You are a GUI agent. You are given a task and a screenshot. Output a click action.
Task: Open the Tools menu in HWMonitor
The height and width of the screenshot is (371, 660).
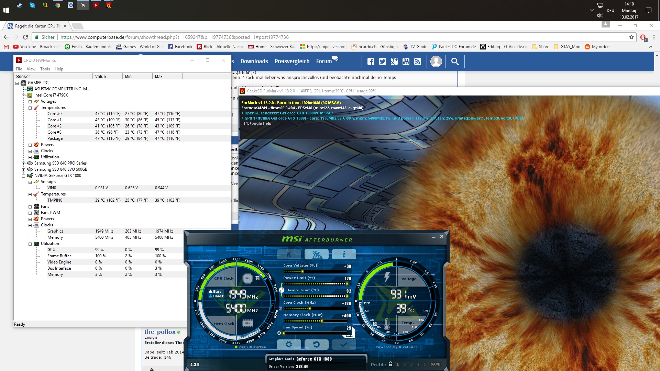pos(45,69)
